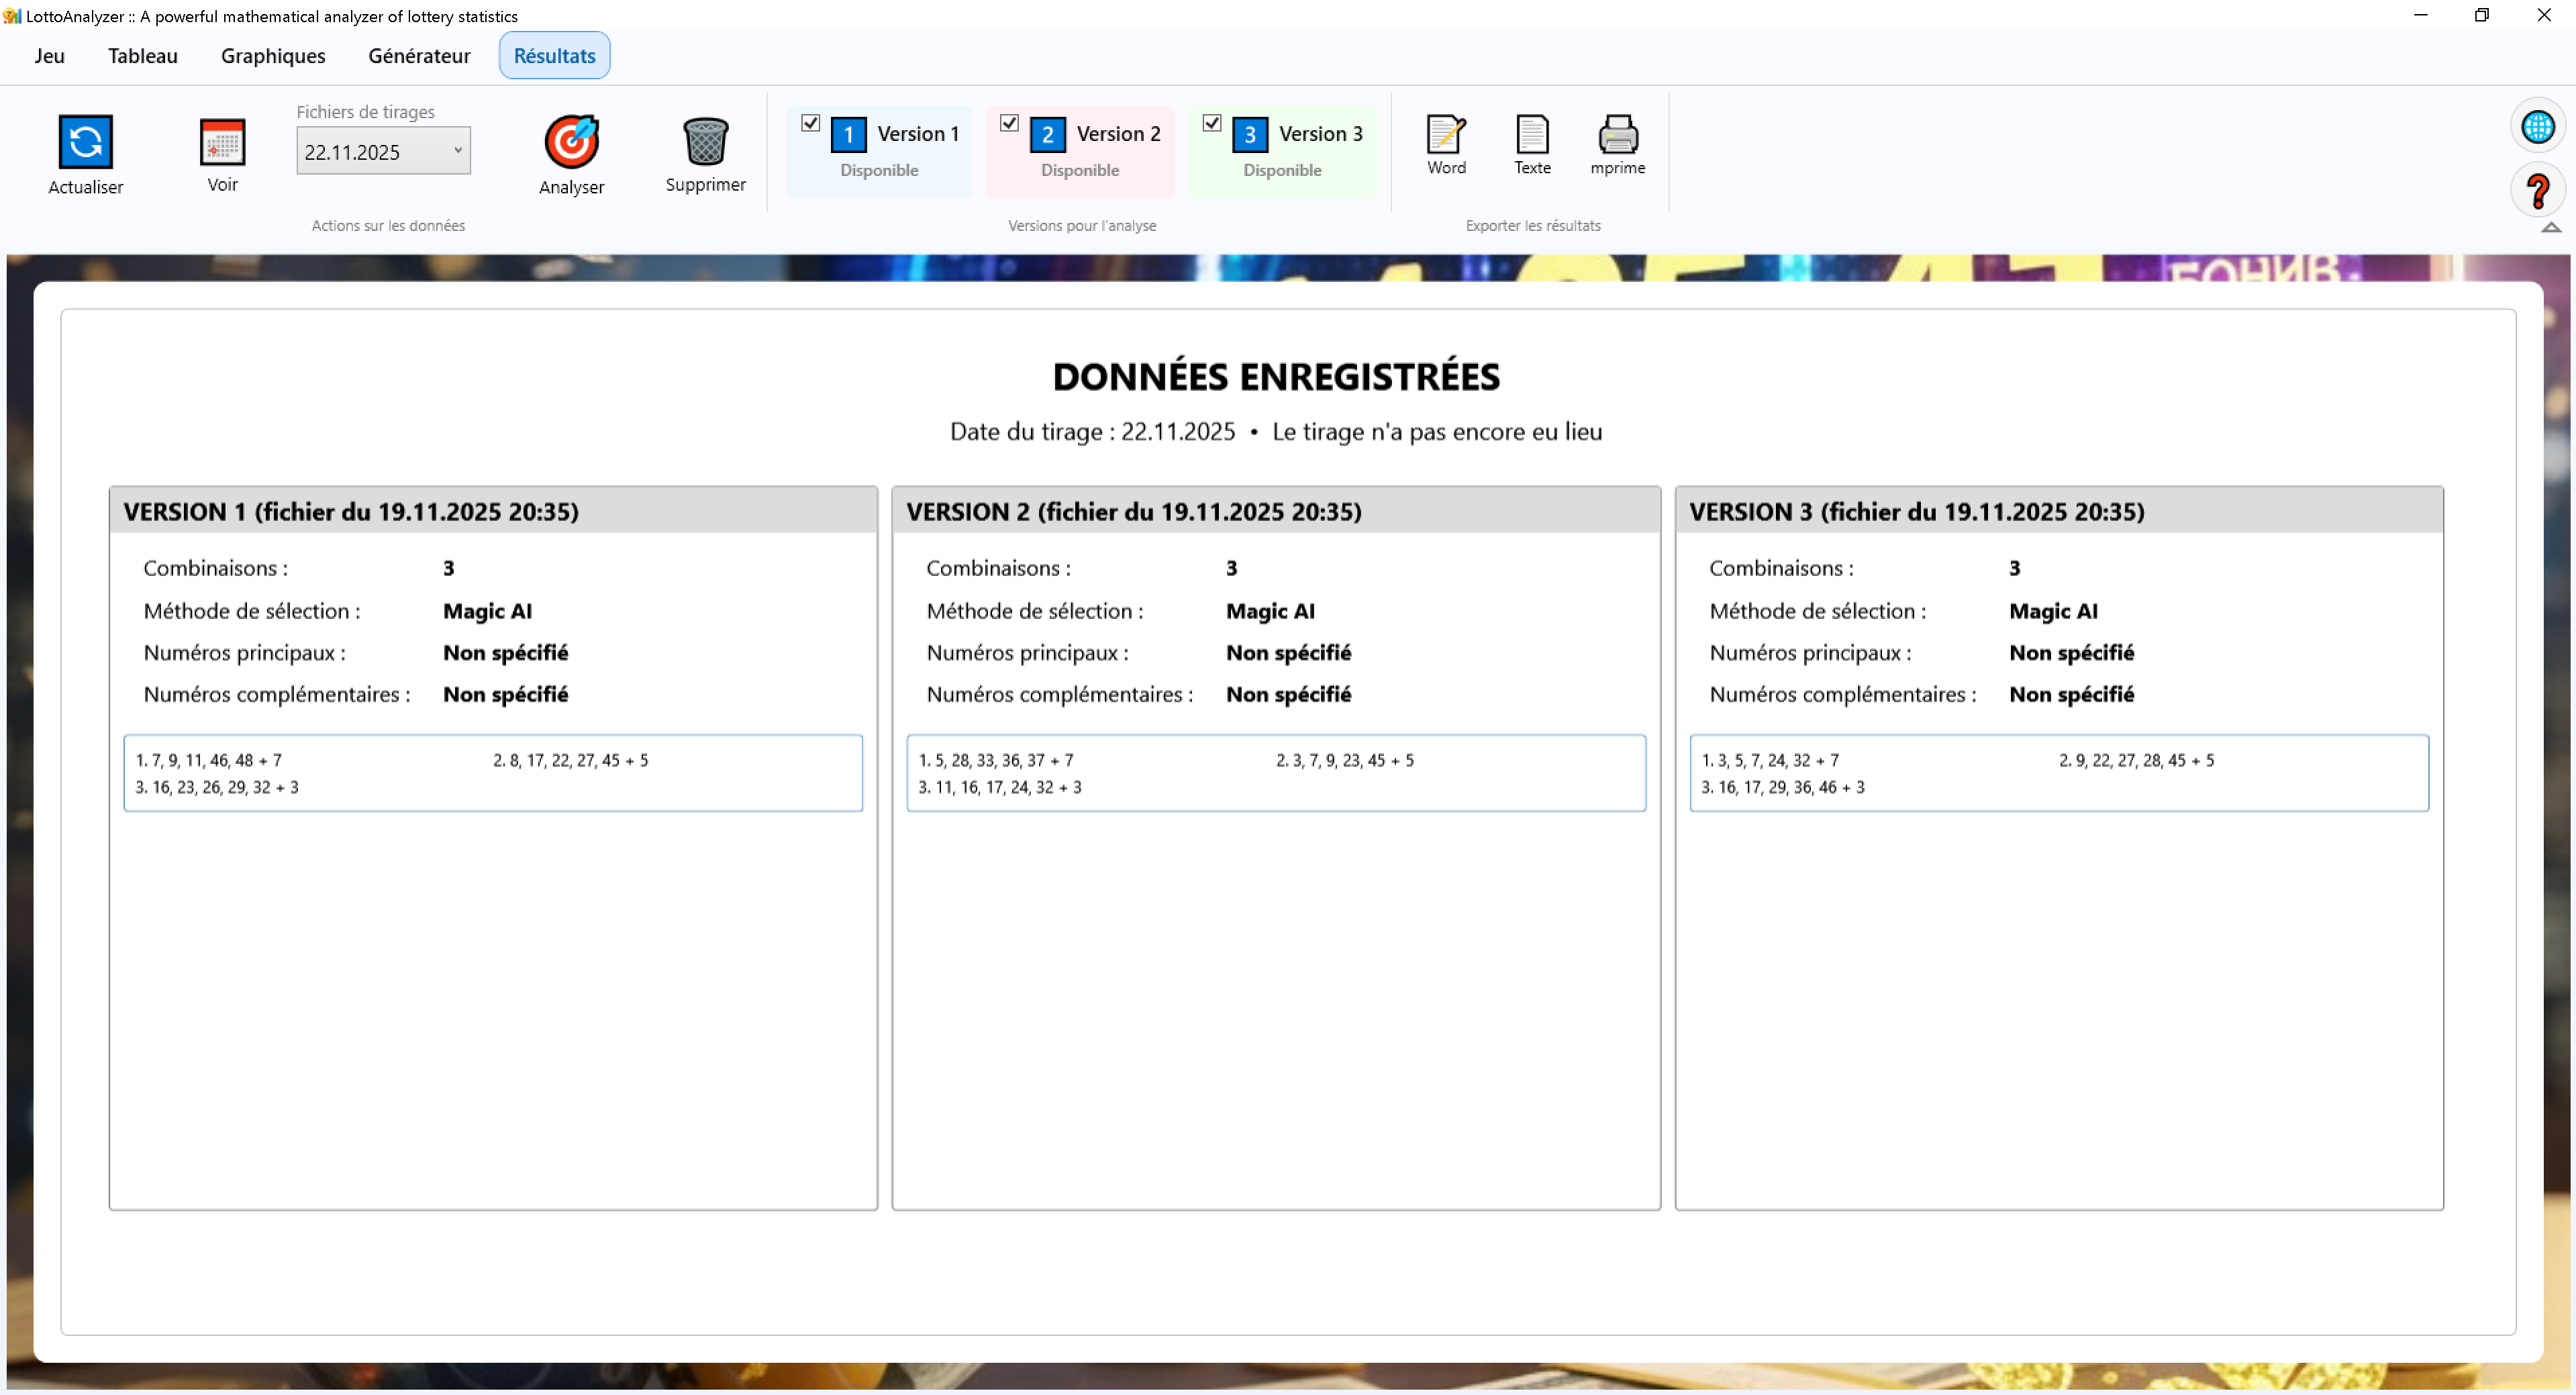Go to the Tableau tab
This screenshot has height=1395, width=2576.
[x=143, y=56]
